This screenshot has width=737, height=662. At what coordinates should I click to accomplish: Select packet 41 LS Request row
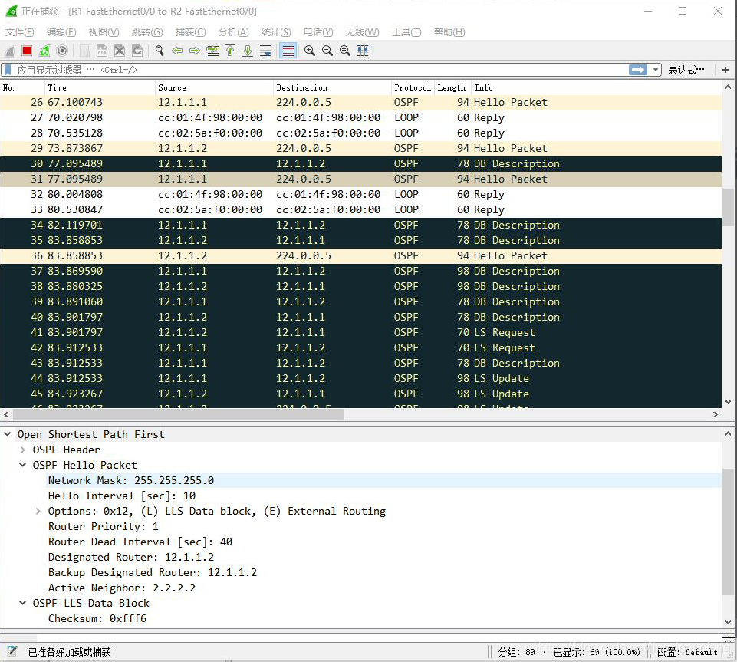360,332
